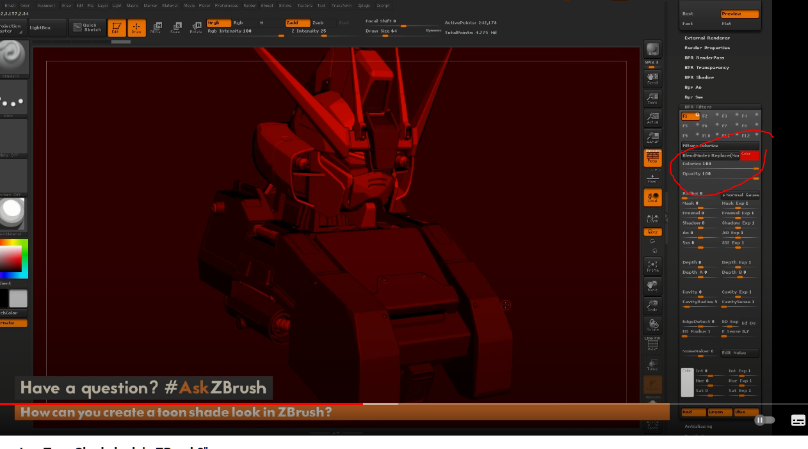Select BPR filter slot F2
This screenshot has height=449, width=808.
tap(709, 116)
